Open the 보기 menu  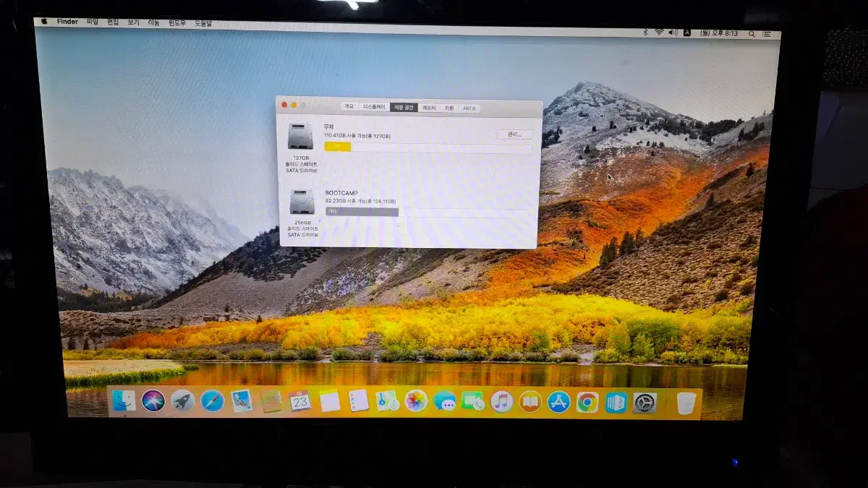pyautogui.click(x=133, y=22)
